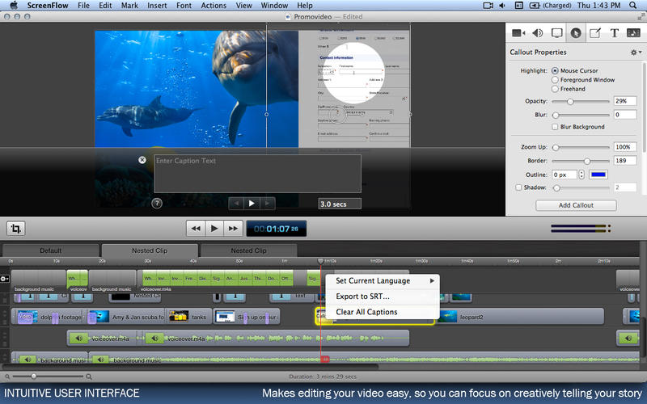This screenshot has height=404, width=647.
Task: Open the Audio properties speaker icon
Action: [537, 33]
